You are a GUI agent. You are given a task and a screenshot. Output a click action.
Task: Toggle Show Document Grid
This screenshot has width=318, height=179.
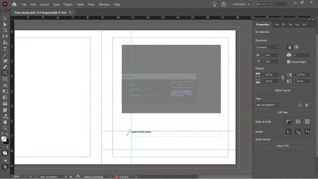click(307, 121)
